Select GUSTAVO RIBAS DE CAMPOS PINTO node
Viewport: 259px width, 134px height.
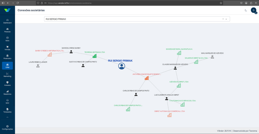tap(83, 66)
